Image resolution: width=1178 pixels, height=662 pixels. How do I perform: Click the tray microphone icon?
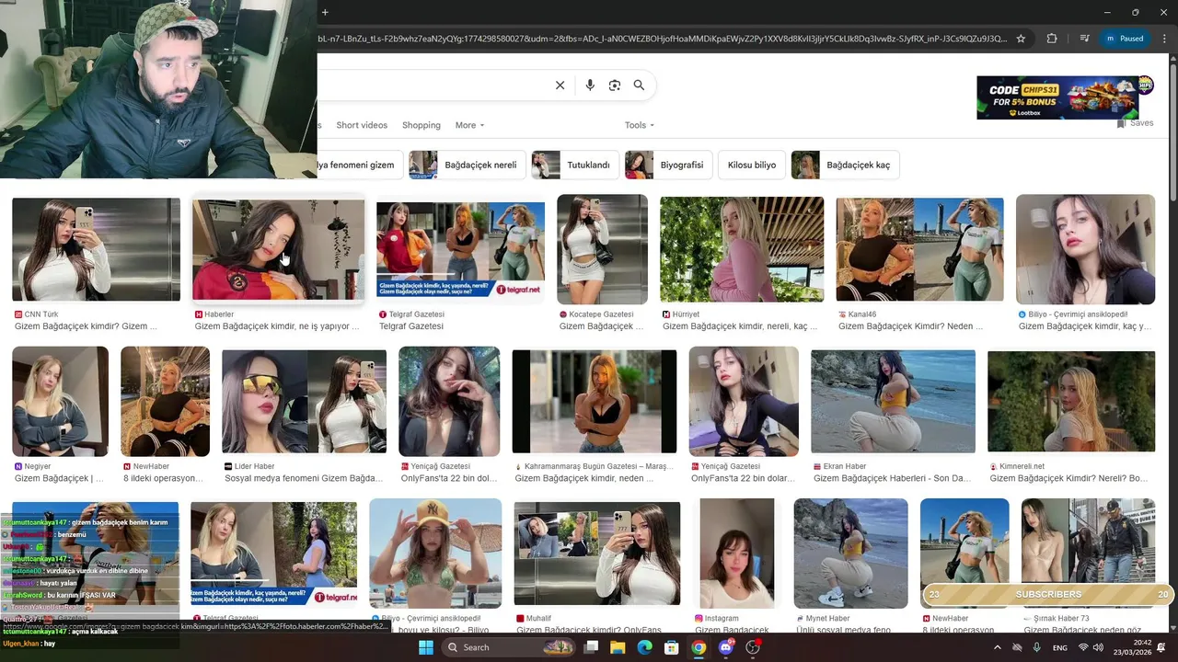point(1037,647)
